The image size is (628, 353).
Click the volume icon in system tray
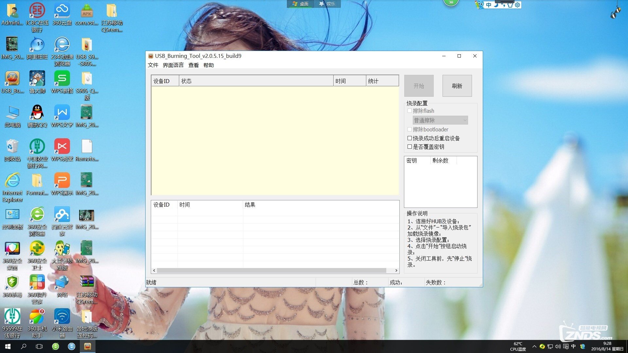pos(558,346)
